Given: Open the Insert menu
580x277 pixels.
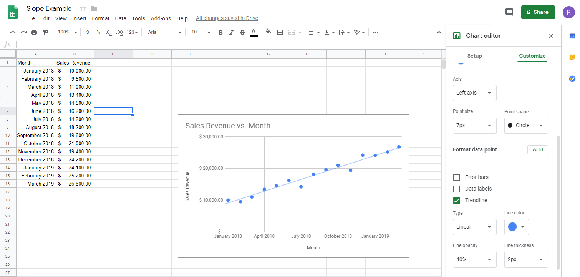Looking at the screenshot, I should click(x=80, y=18).
